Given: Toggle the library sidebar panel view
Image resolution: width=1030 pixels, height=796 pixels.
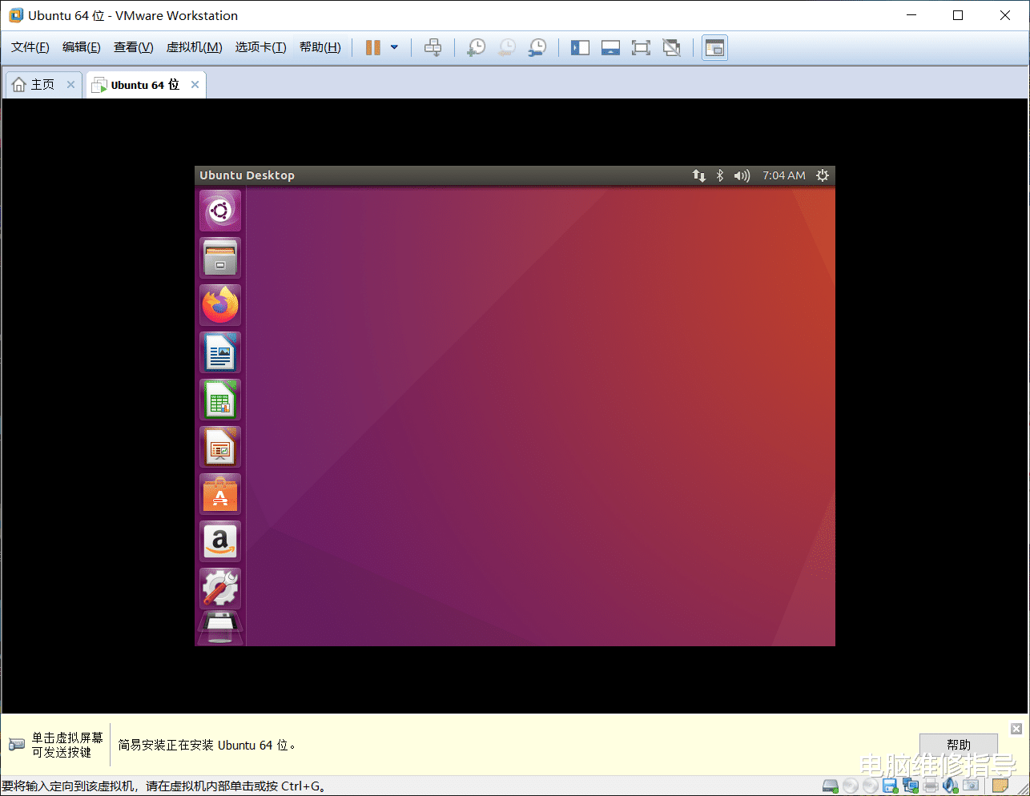Looking at the screenshot, I should [x=580, y=47].
